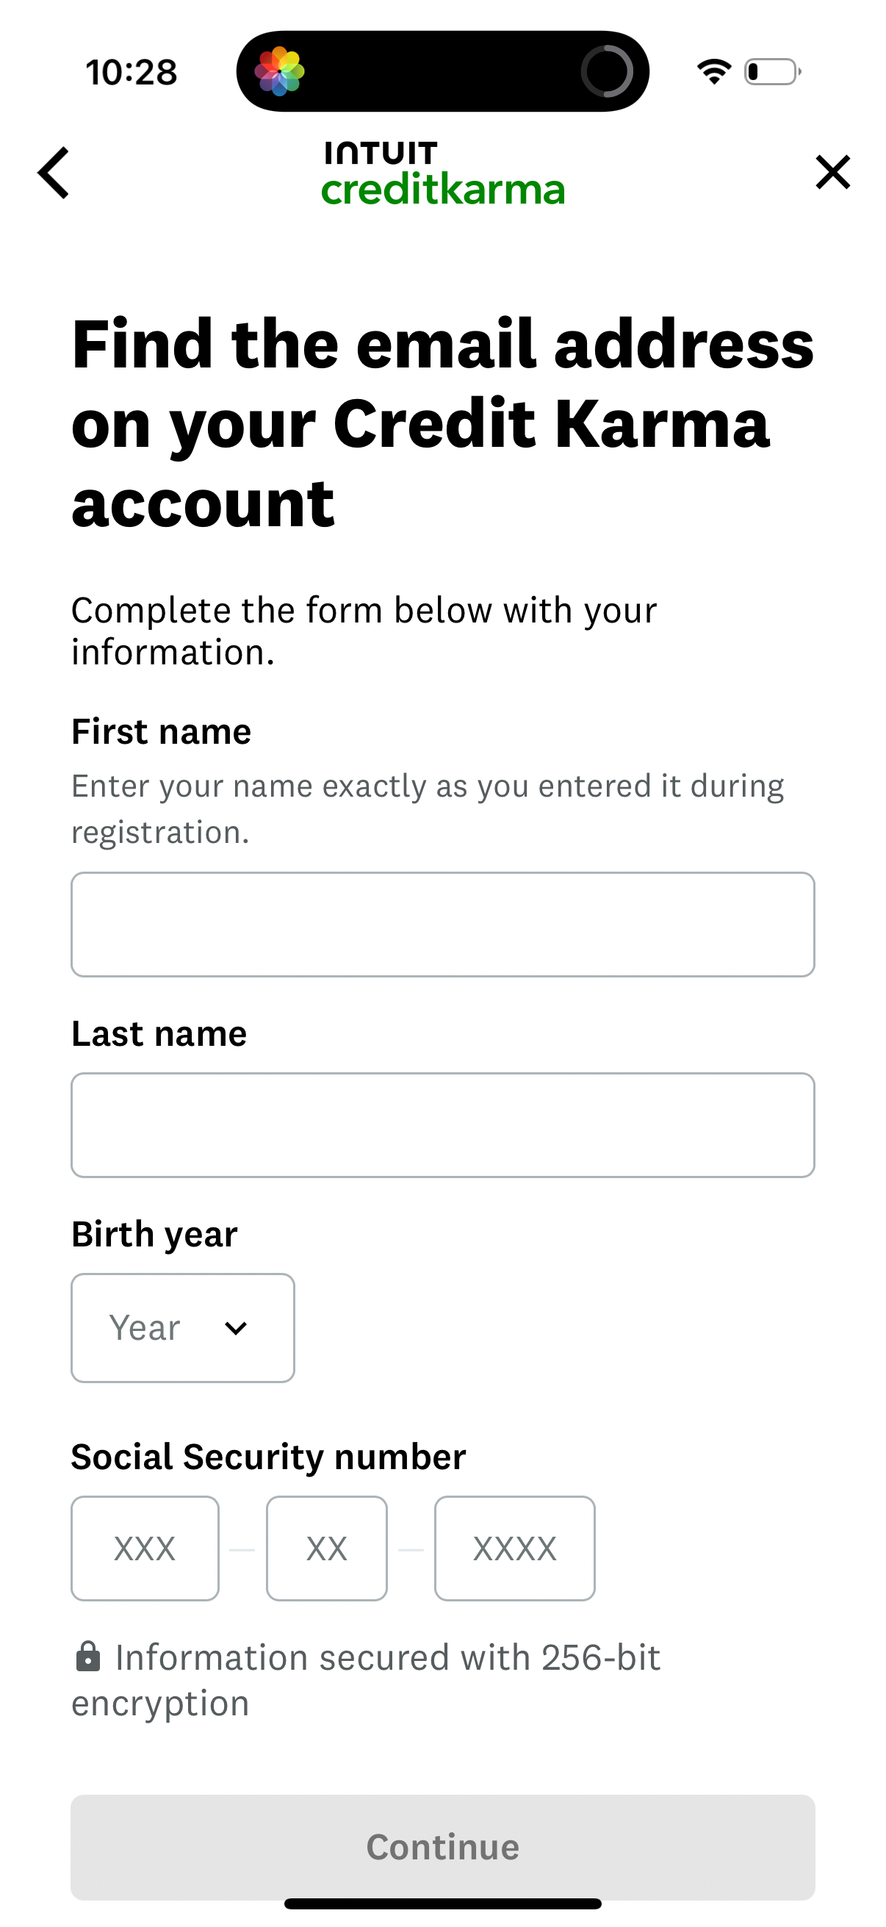Open the Birth year dropdown

(182, 1328)
